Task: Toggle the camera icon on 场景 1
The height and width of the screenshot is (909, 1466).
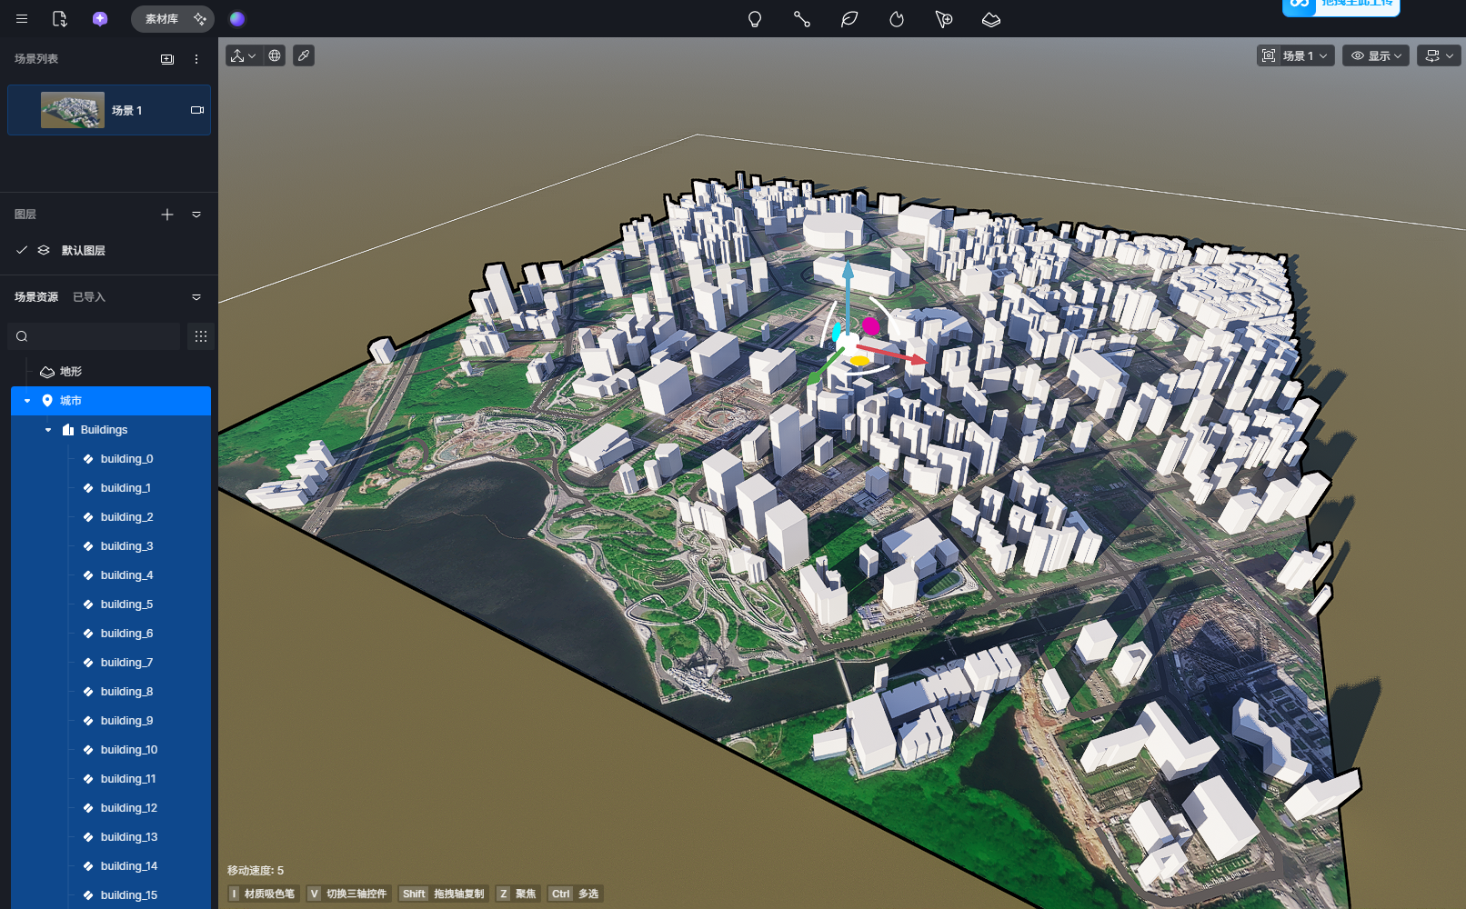Action: (196, 110)
